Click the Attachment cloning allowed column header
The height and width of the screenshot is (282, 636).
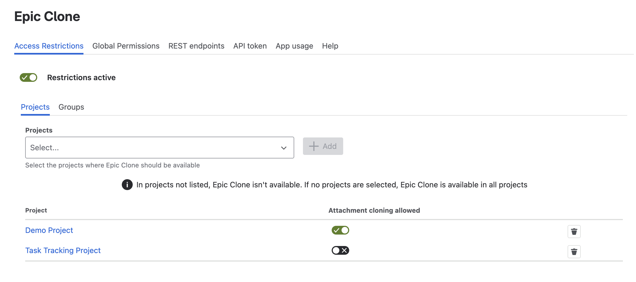[374, 210]
